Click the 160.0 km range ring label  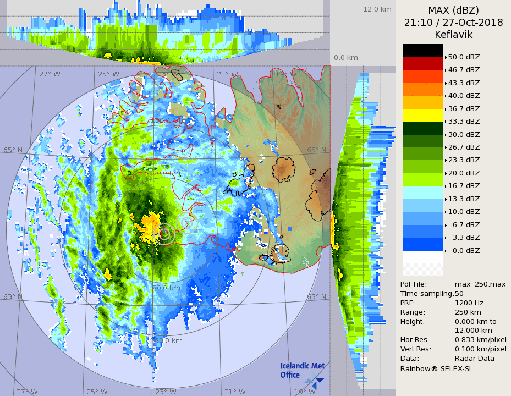(x=166, y=340)
